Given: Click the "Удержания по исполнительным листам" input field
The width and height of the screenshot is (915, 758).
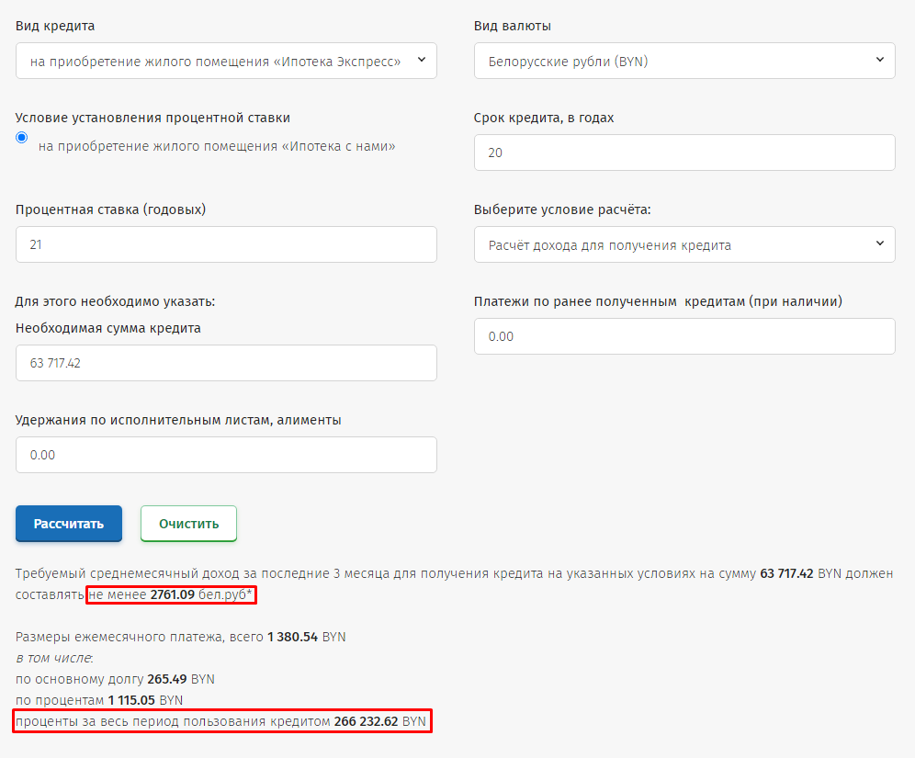Looking at the screenshot, I should 225,455.
